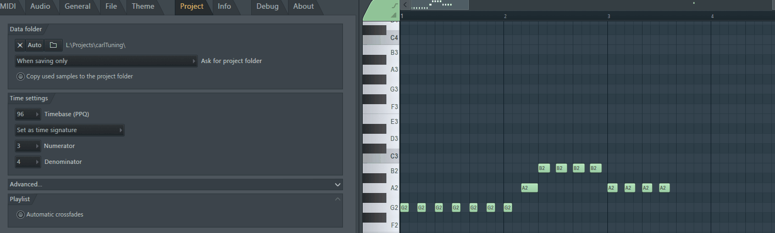Click the Auto button for data folder

coord(35,45)
